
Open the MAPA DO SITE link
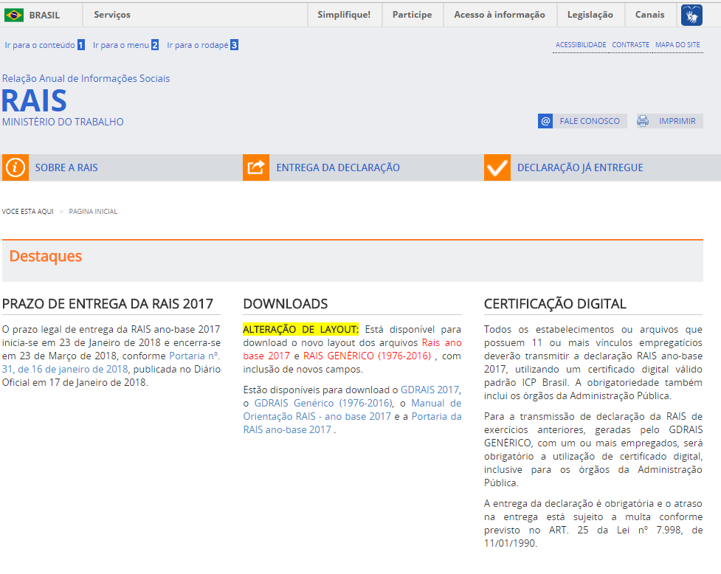pos(677,44)
